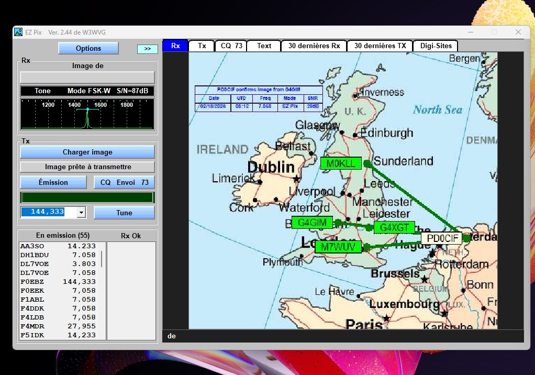This screenshot has width=535, height=375.
Task: Click the CQ Envoi 73 button
Action: click(x=124, y=182)
